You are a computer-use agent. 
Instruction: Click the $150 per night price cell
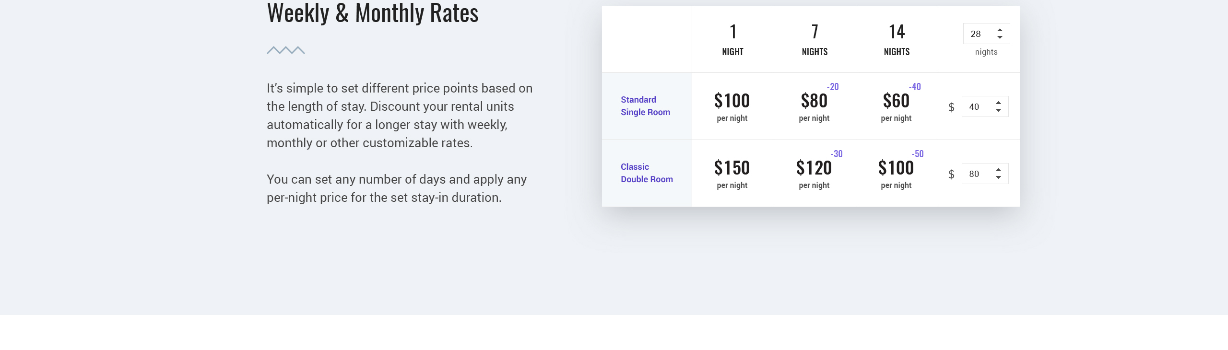tap(732, 174)
